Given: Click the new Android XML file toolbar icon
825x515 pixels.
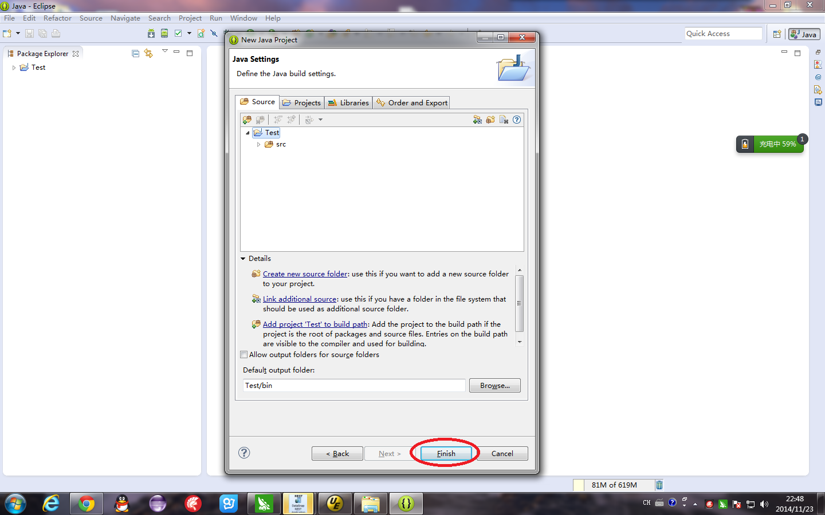Looking at the screenshot, I should pos(201,34).
